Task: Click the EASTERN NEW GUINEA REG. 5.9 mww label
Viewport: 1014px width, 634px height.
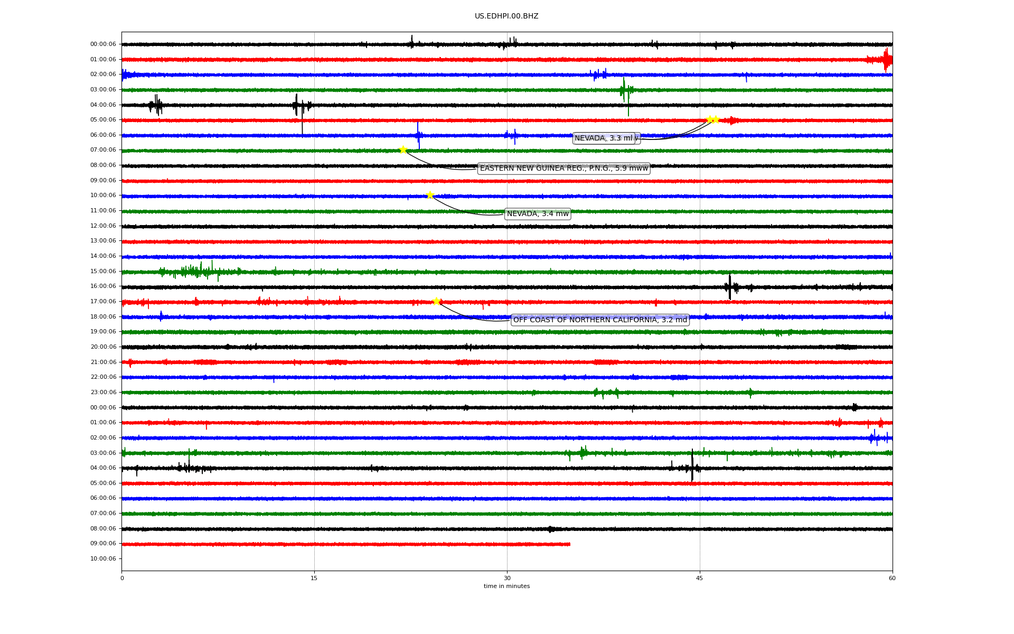Action: (564, 169)
